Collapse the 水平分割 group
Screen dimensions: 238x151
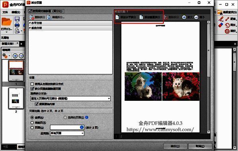(30, 23)
